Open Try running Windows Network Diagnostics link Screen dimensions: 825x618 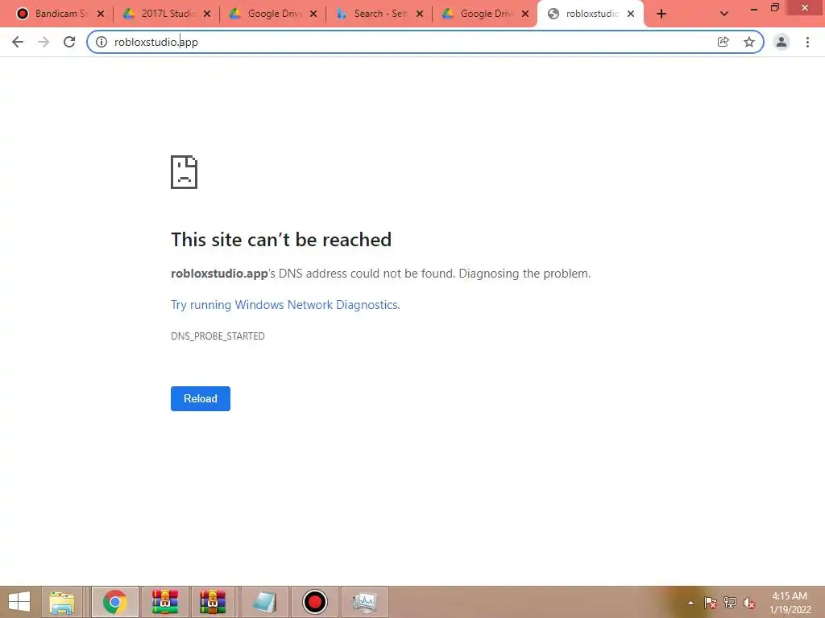285,305
